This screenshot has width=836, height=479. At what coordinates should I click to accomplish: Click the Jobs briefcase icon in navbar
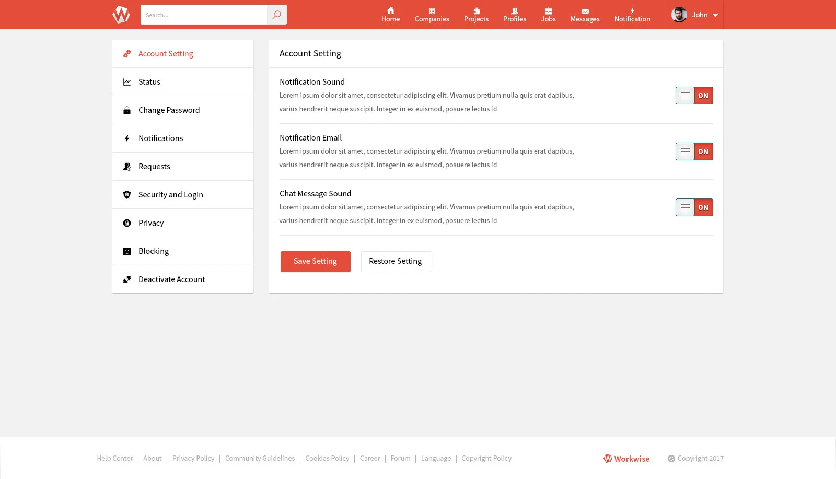click(x=548, y=10)
